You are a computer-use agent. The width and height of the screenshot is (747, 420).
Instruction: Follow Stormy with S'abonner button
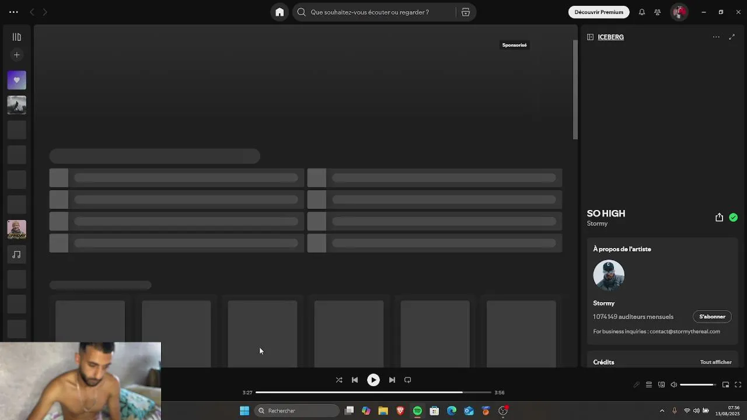coord(712,317)
